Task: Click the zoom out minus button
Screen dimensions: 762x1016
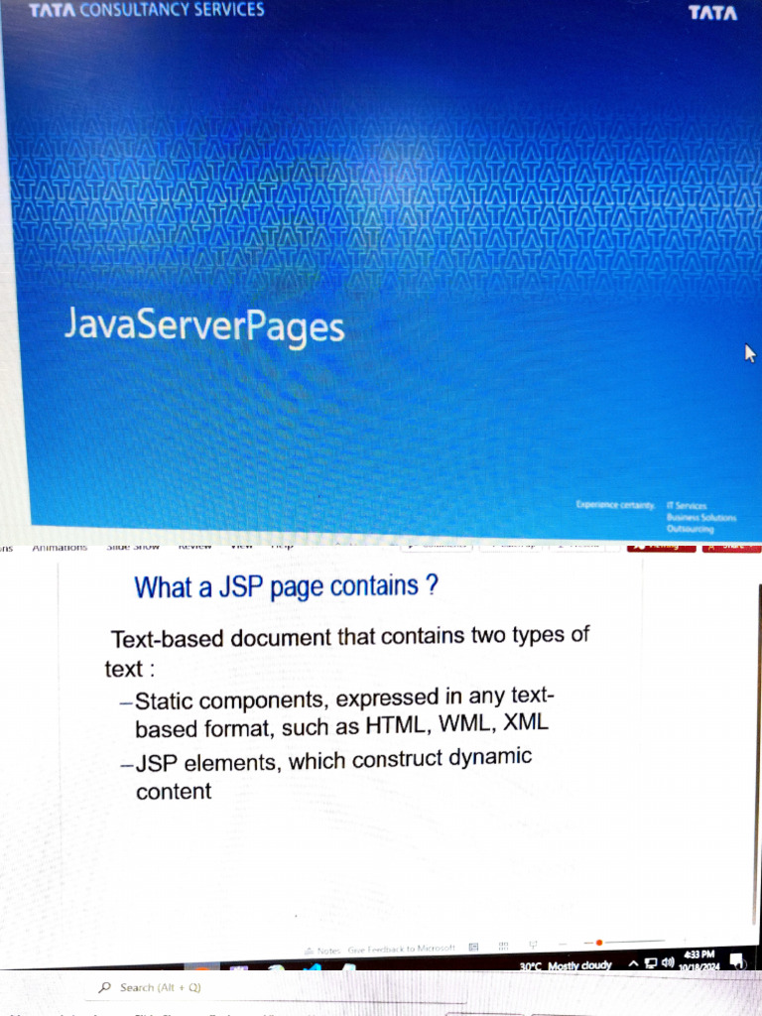Action: click(x=563, y=945)
